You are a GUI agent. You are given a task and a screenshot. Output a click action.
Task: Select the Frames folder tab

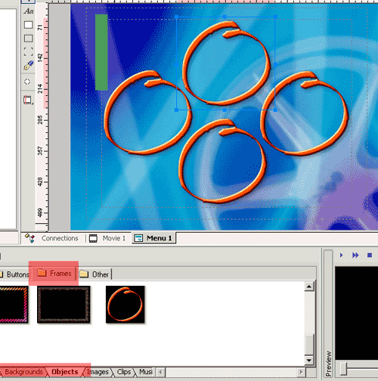click(54, 274)
